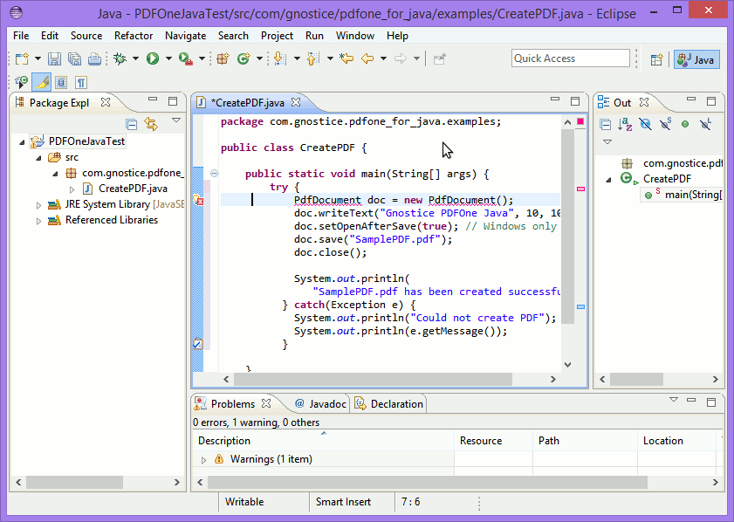Sort by the Description column header

pos(323,441)
